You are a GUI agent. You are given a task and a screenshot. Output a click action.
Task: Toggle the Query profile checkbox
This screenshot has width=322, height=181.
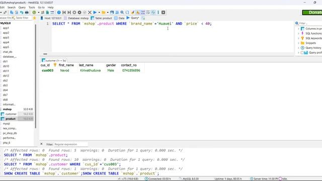point(302,53)
